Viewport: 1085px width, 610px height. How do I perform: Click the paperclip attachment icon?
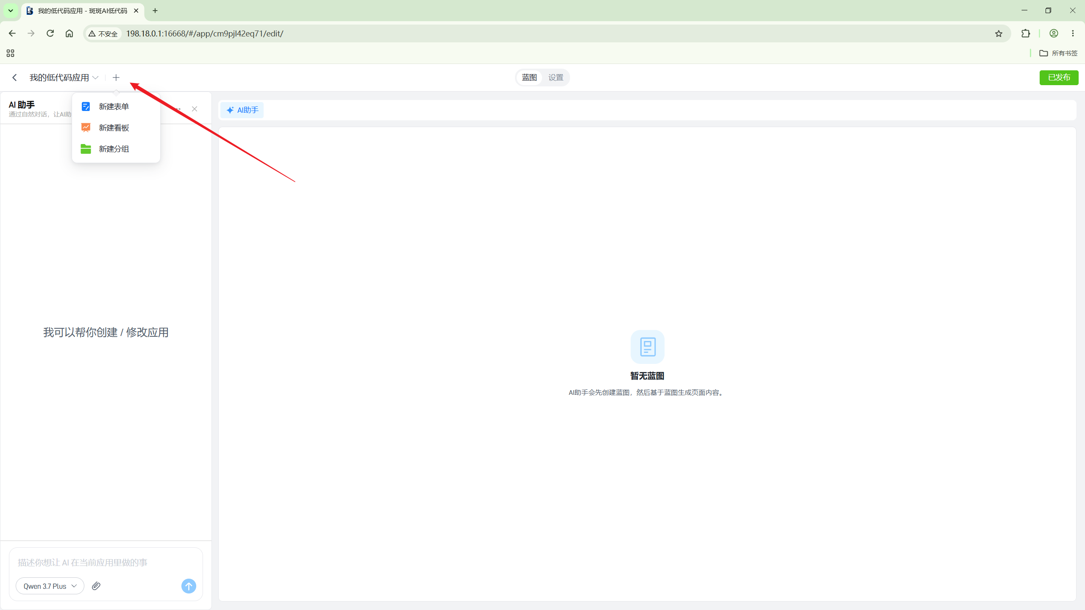(96, 586)
